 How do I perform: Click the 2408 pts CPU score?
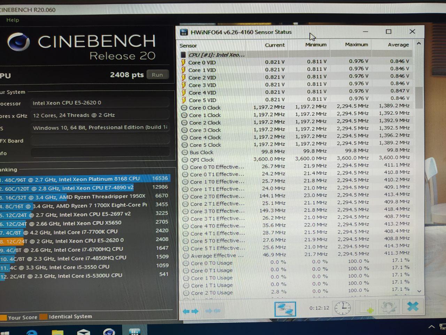[x=127, y=75]
